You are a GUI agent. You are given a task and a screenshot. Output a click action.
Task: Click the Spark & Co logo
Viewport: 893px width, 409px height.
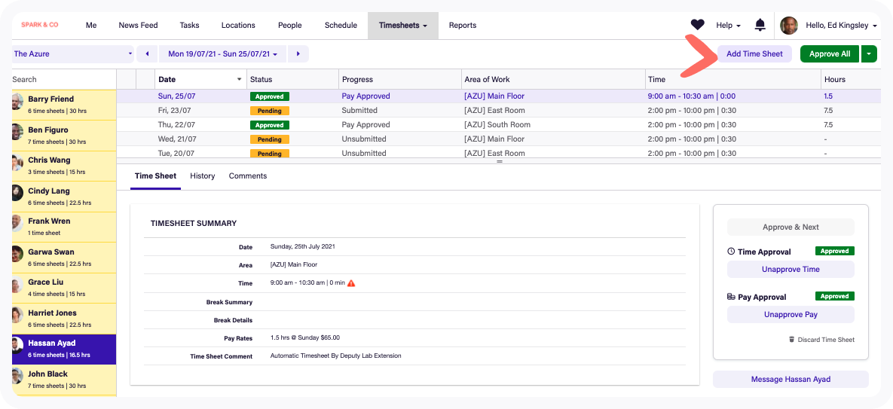[40, 25]
